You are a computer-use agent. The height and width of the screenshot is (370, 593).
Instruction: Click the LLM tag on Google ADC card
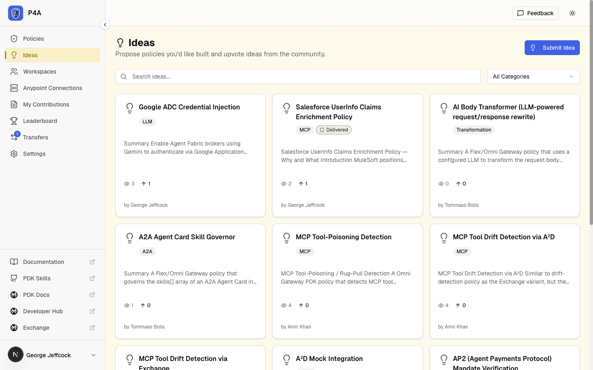pyautogui.click(x=147, y=122)
